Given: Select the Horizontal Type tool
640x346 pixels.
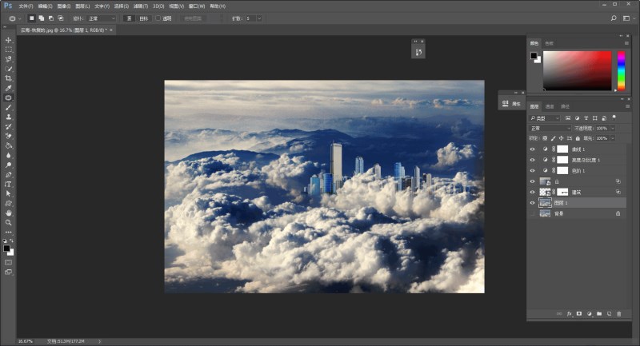Looking at the screenshot, I should pyautogui.click(x=9, y=184).
